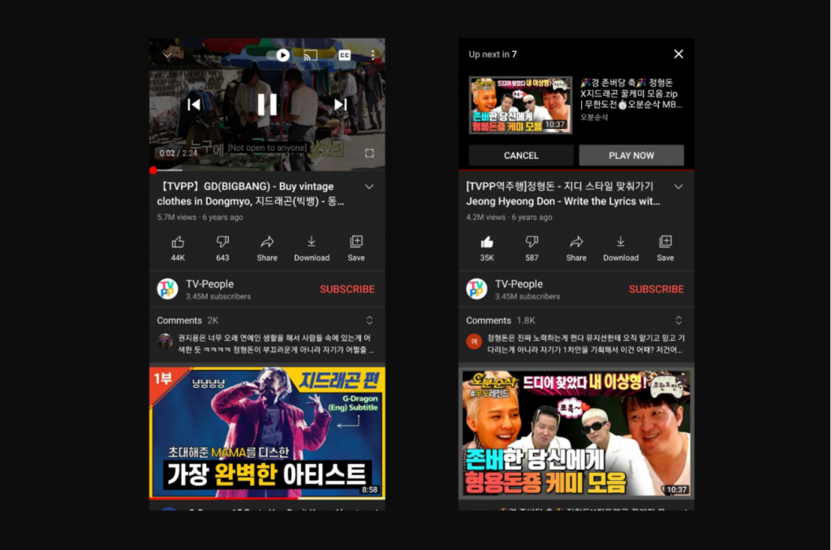Open commenter avatar in 2K comments preview

coord(165,342)
